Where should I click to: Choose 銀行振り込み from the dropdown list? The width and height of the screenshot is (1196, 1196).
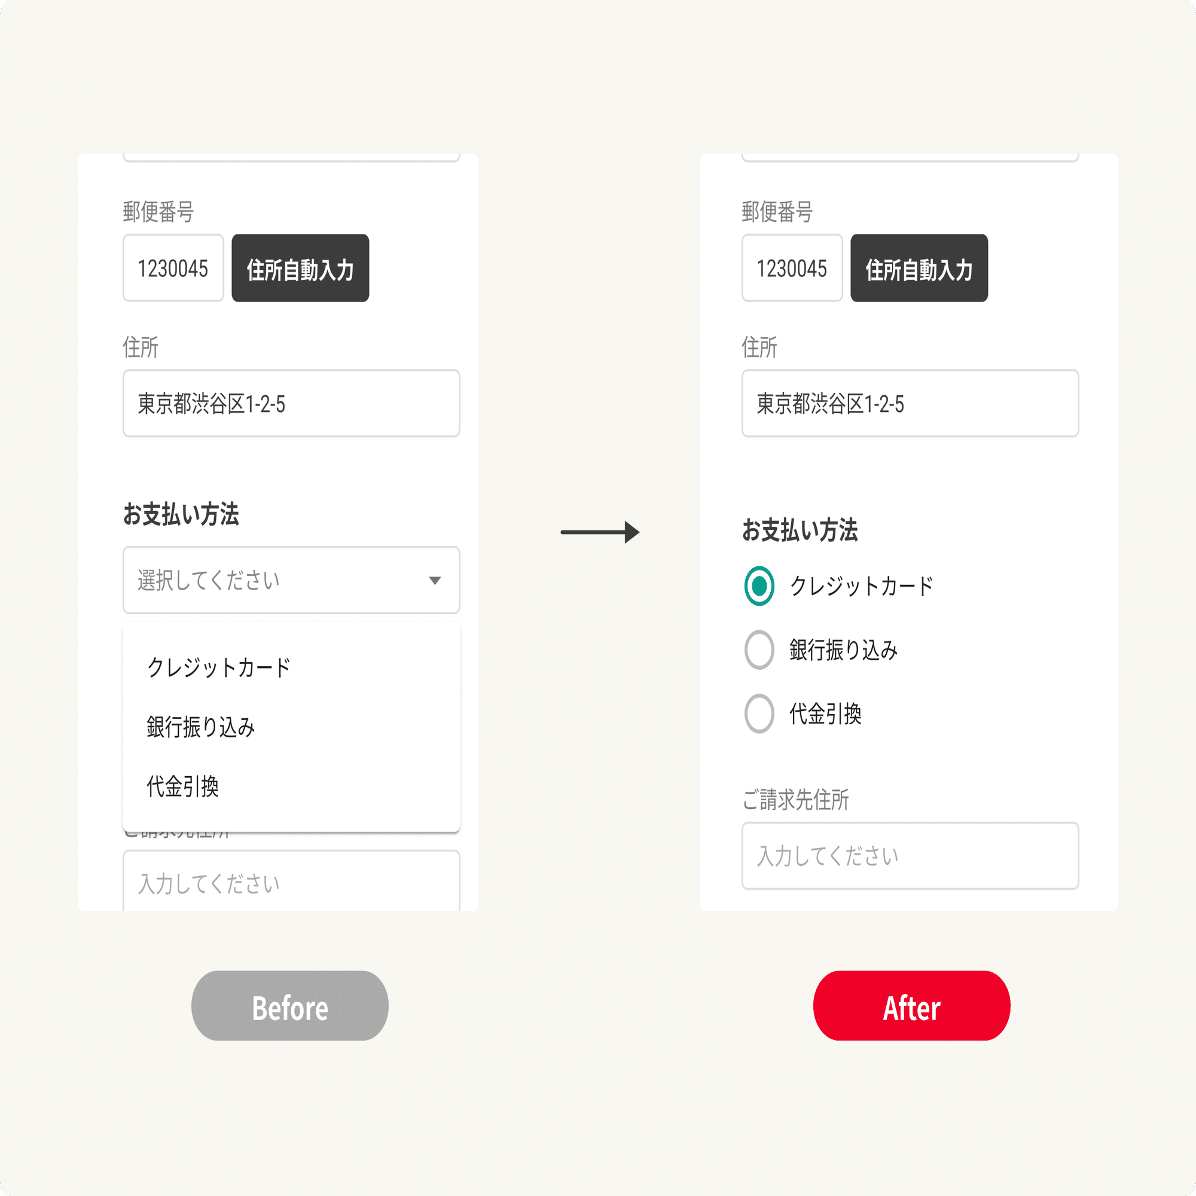(x=291, y=727)
